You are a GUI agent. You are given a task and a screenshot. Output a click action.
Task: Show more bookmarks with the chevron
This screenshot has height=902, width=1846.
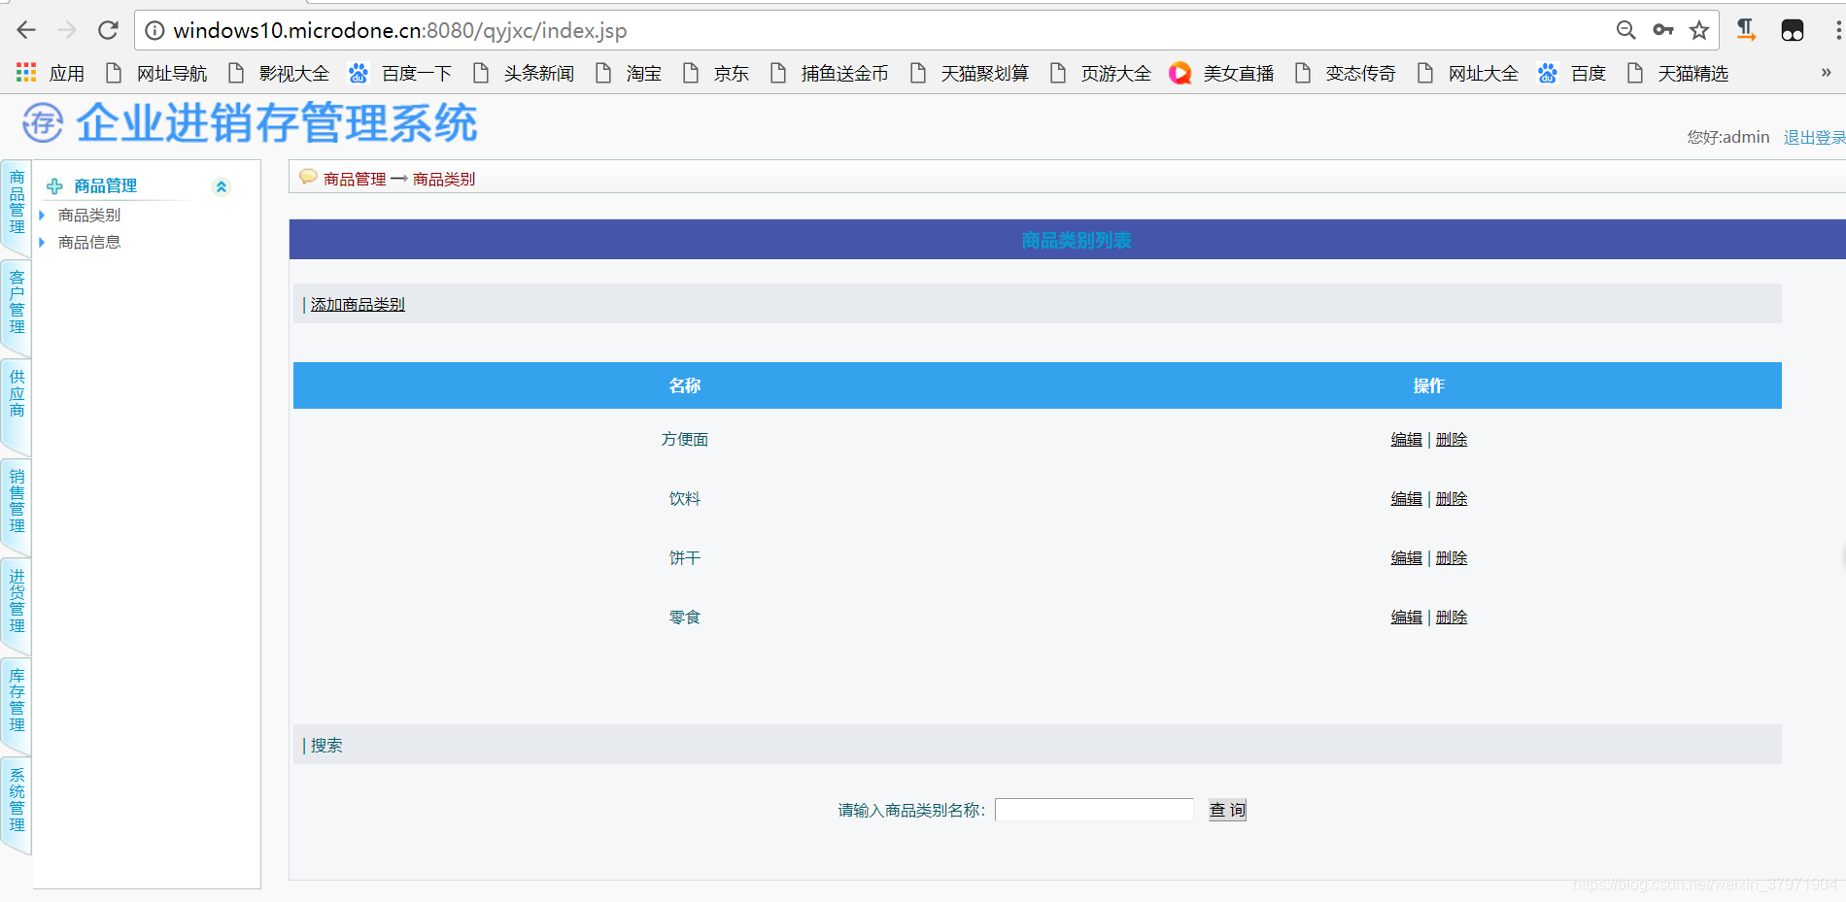coord(1826,73)
